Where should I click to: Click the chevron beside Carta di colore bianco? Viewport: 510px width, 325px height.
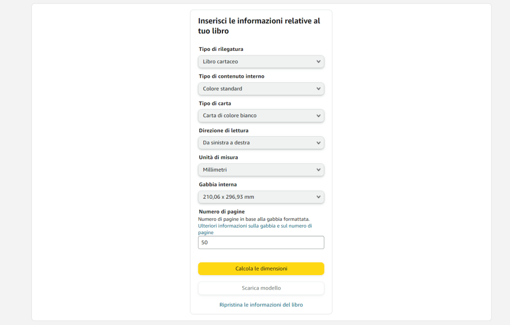point(319,116)
